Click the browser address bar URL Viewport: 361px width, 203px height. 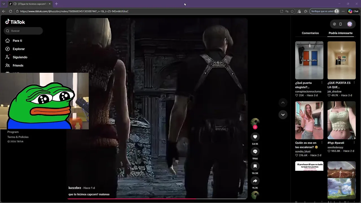click(74, 11)
